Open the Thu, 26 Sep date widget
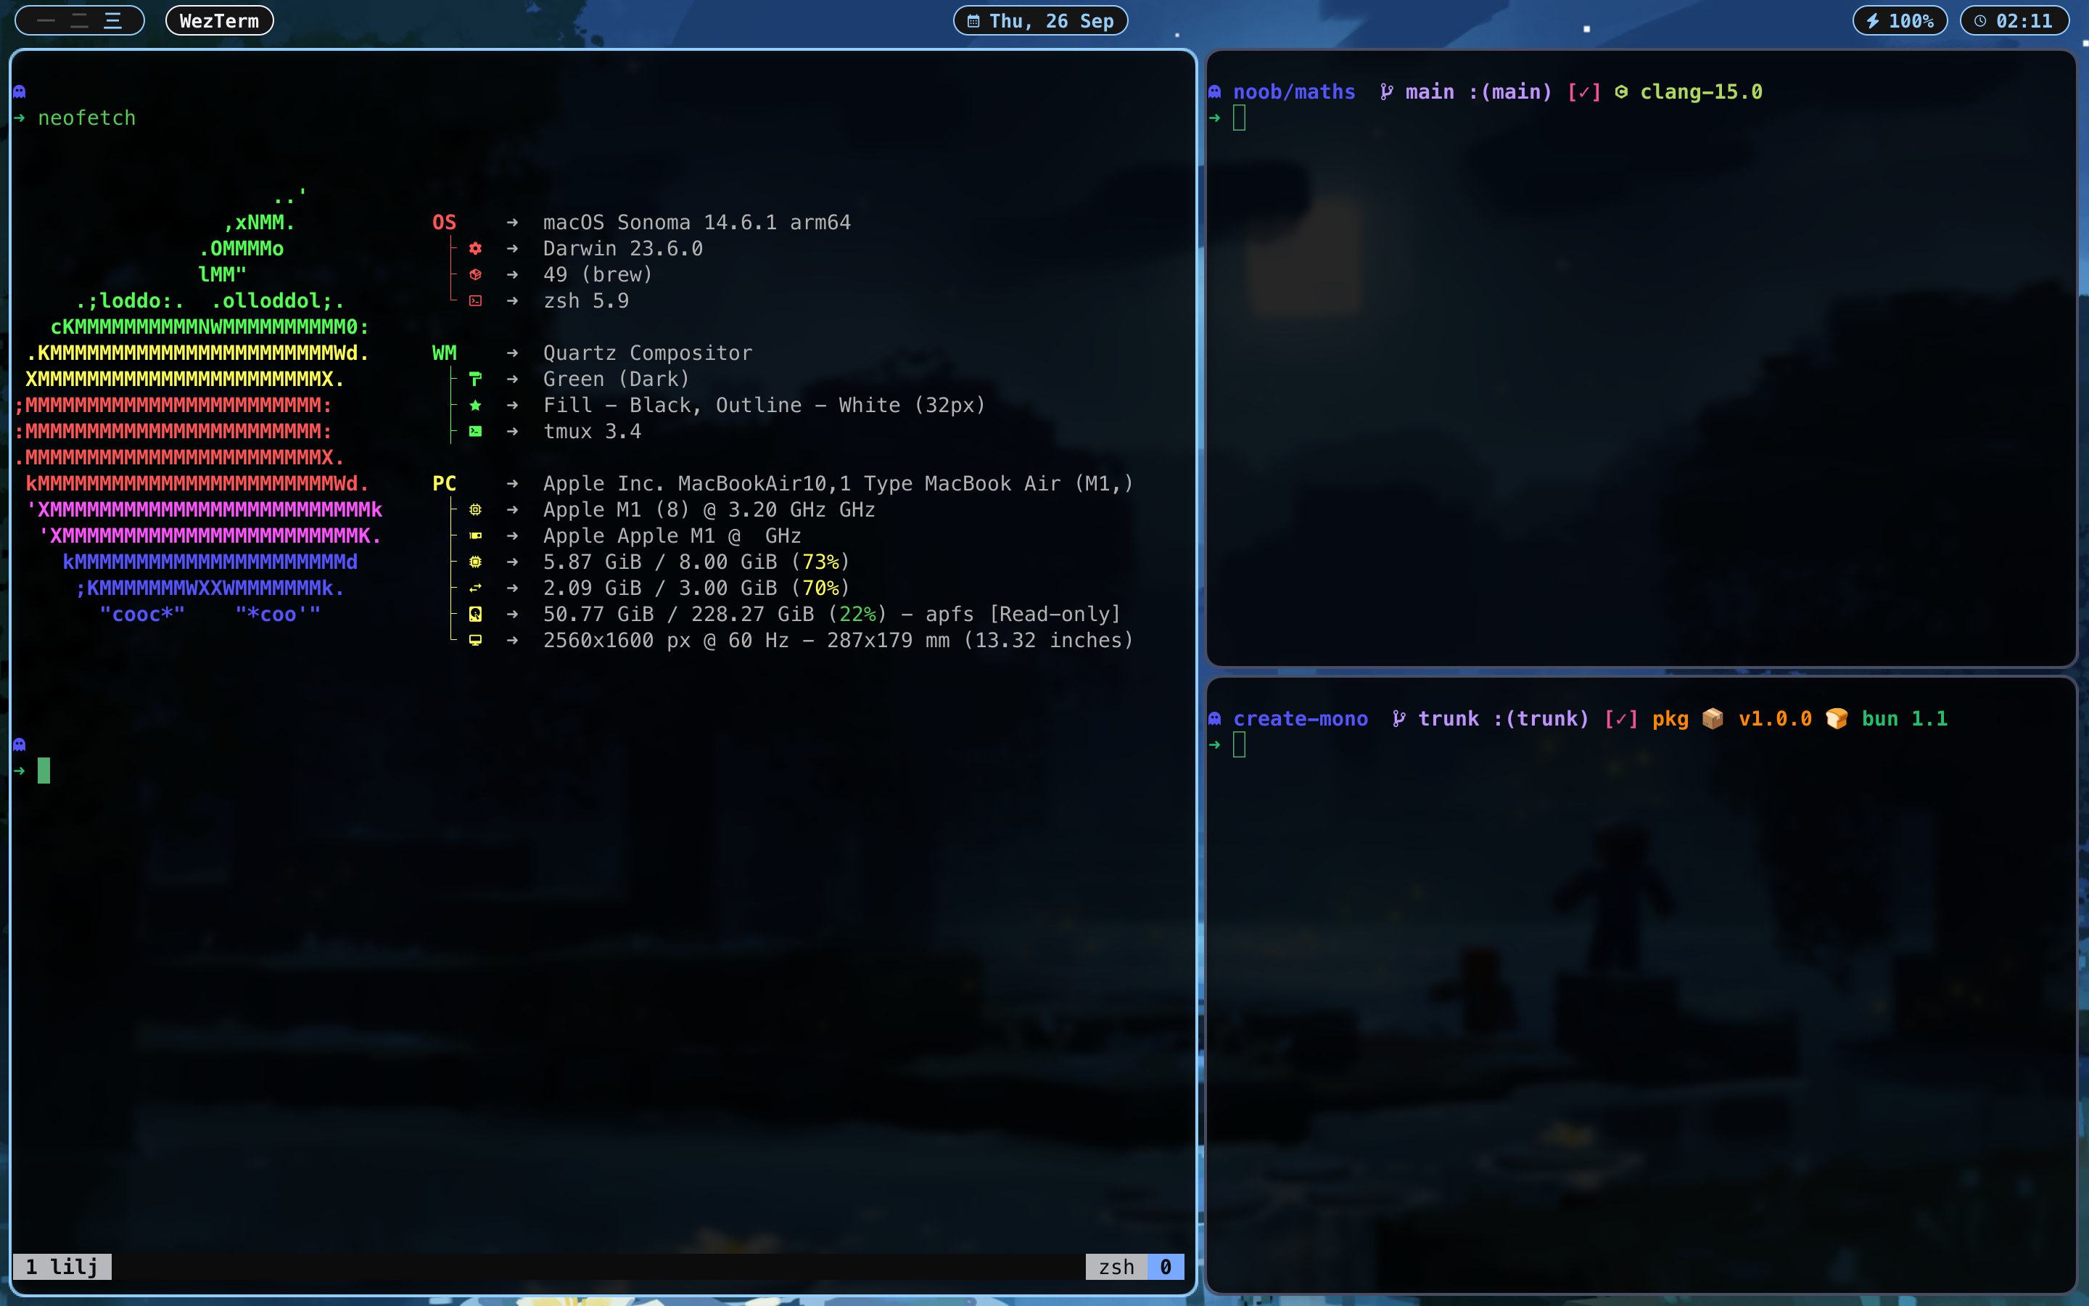Screen dimensions: 2089x1306 coord(1040,21)
